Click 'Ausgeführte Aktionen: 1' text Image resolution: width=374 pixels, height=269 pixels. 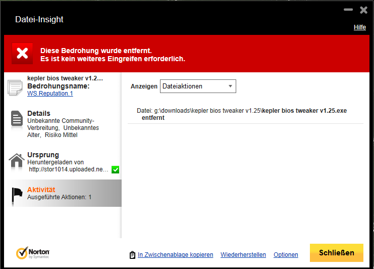pyautogui.click(x=60, y=197)
